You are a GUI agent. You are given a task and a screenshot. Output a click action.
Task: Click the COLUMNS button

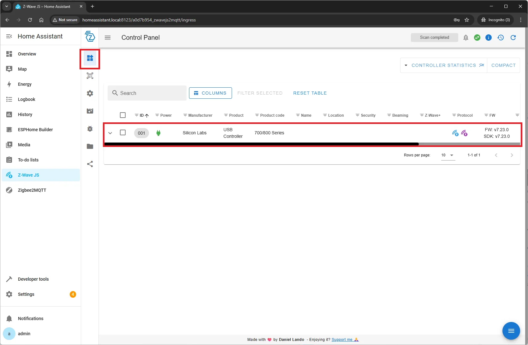pyautogui.click(x=210, y=93)
